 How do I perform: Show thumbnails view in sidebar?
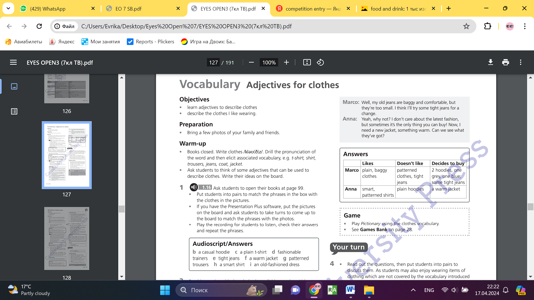click(x=14, y=86)
